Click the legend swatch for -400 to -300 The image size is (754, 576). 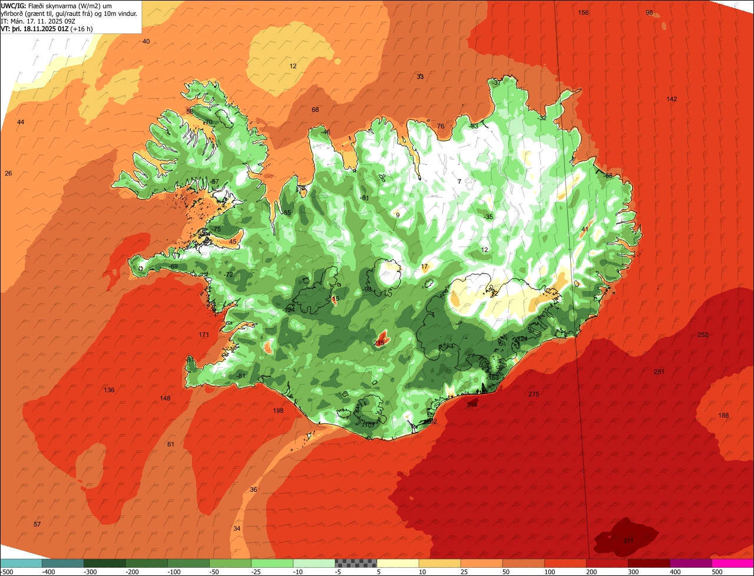pyautogui.click(x=62, y=563)
